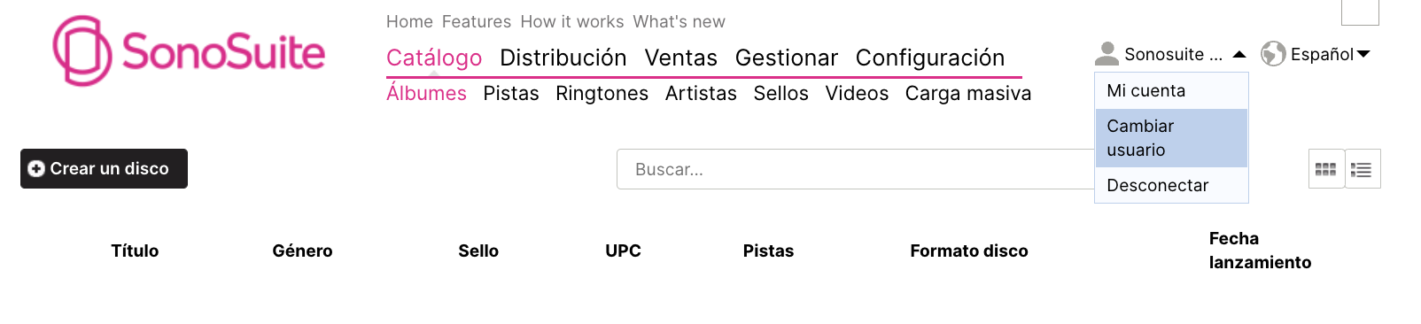Collapse the Sonosuite account dropdown arrow
The width and height of the screenshot is (1421, 324).
point(1239,54)
